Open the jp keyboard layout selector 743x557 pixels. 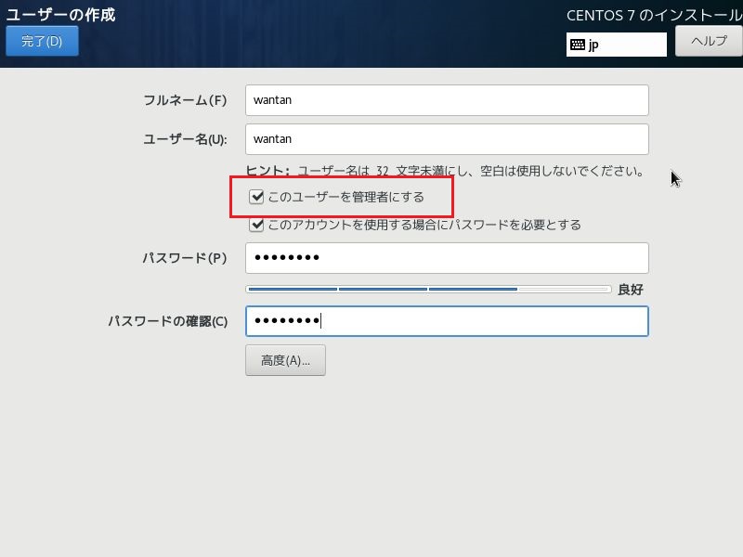click(618, 44)
